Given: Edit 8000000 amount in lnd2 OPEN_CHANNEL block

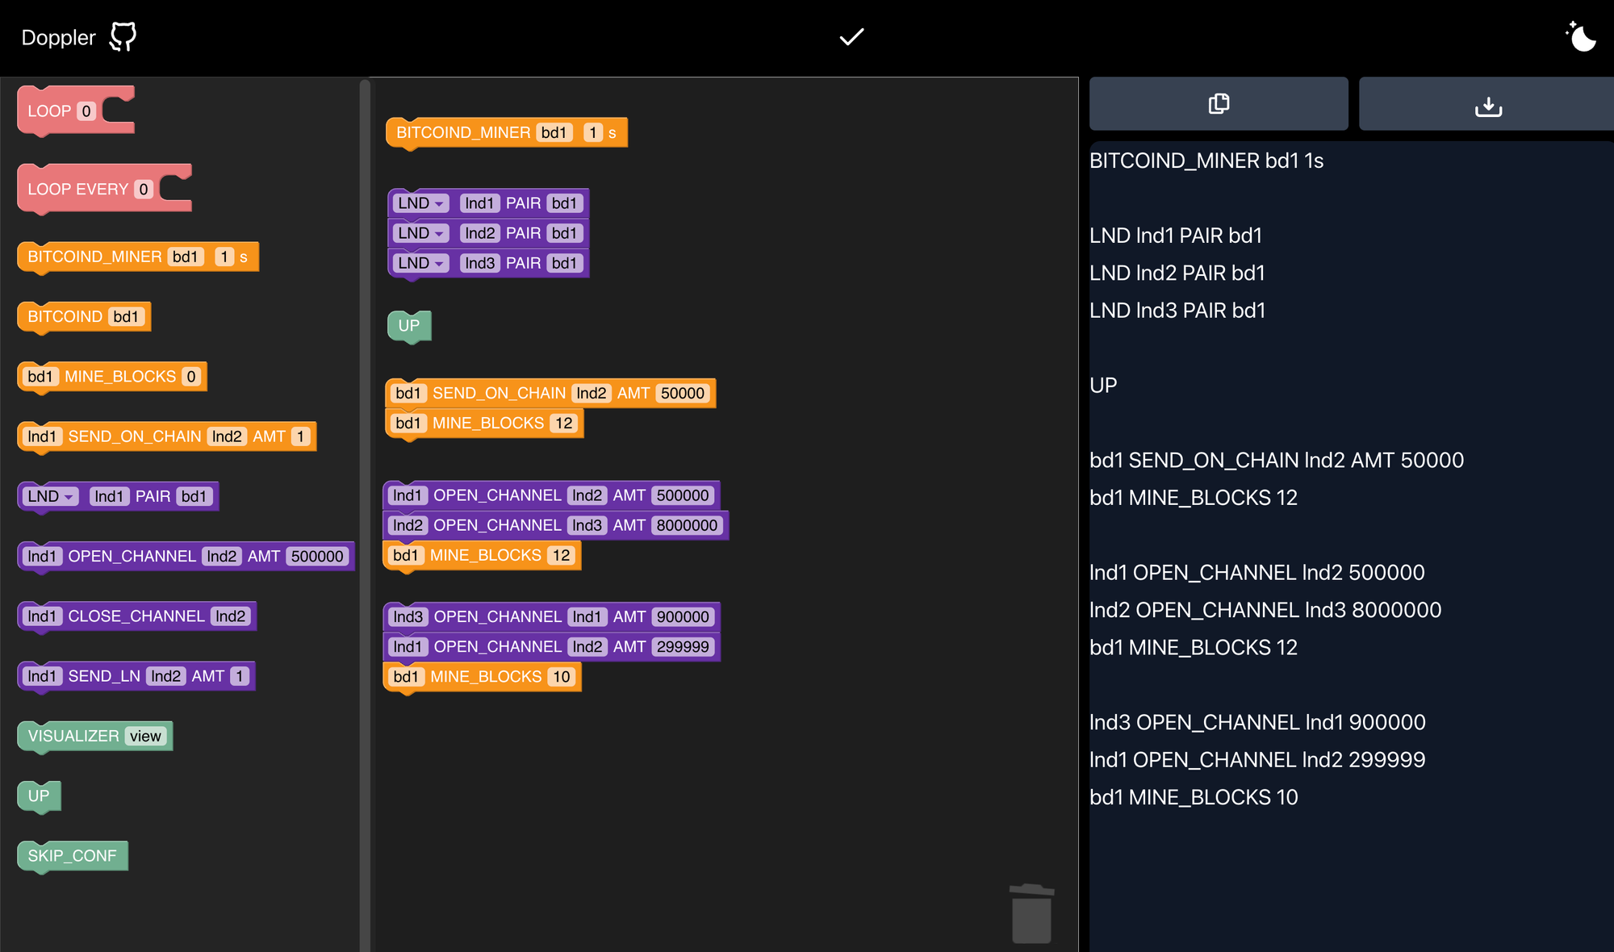Looking at the screenshot, I should pos(687,525).
